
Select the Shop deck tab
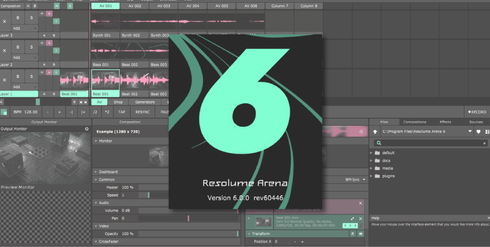click(x=118, y=102)
